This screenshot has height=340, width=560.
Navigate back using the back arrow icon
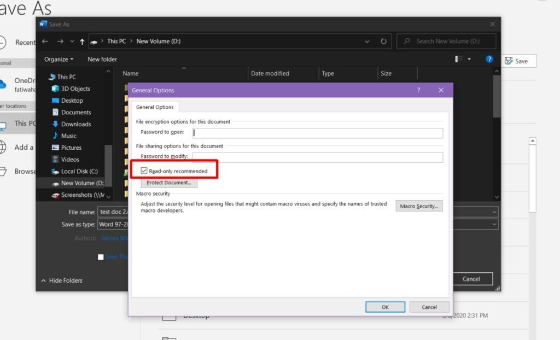coord(45,41)
